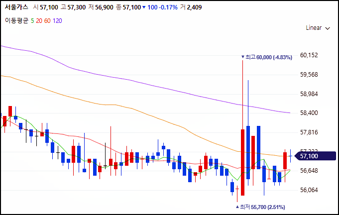Image resolution: width=339 pixels, height=215 pixels.
Task: Click the 최고 60,000 (-4.83%) marker
Action: point(267,57)
